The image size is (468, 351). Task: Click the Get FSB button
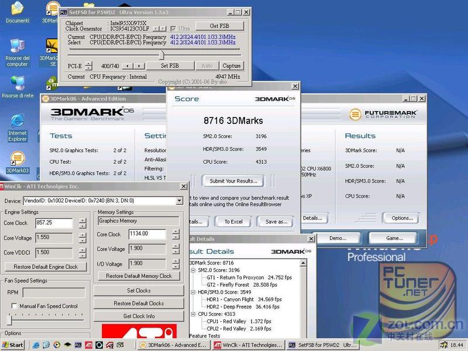[219, 26]
